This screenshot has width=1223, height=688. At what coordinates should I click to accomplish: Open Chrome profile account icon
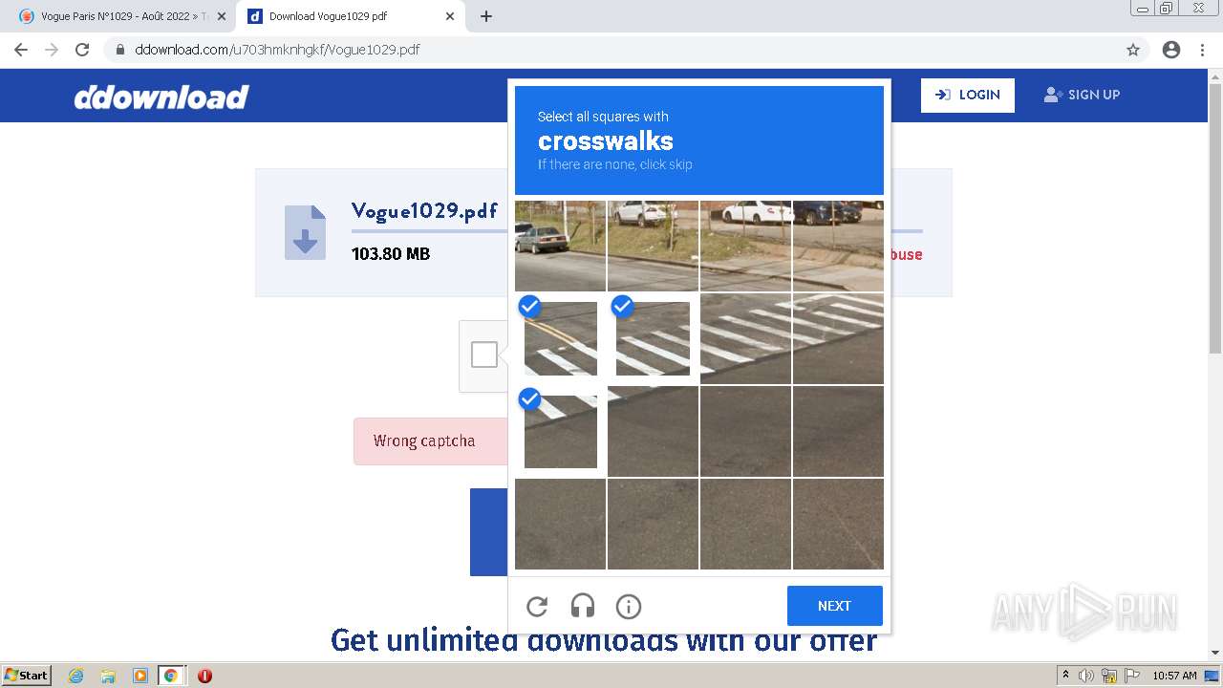click(x=1171, y=50)
